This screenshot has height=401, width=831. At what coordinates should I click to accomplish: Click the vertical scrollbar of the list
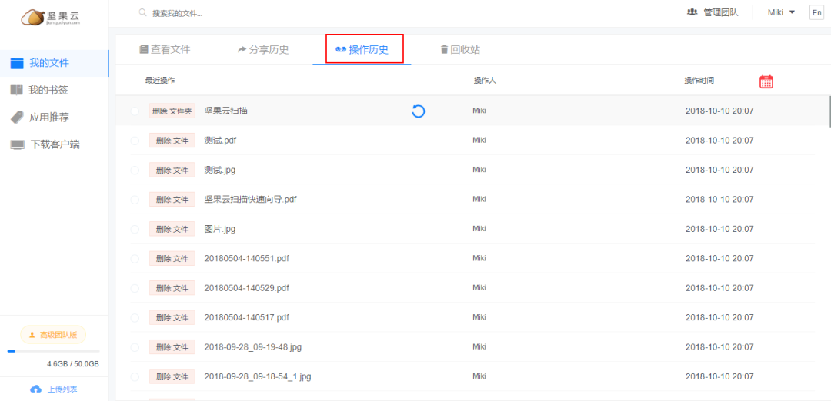tap(829, 111)
